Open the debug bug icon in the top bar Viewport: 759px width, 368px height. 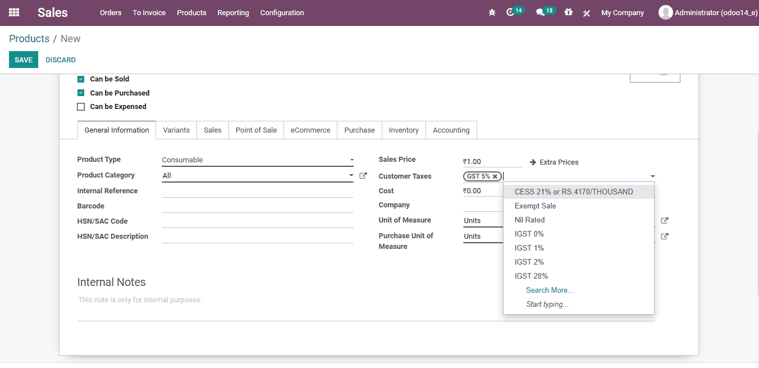492,12
